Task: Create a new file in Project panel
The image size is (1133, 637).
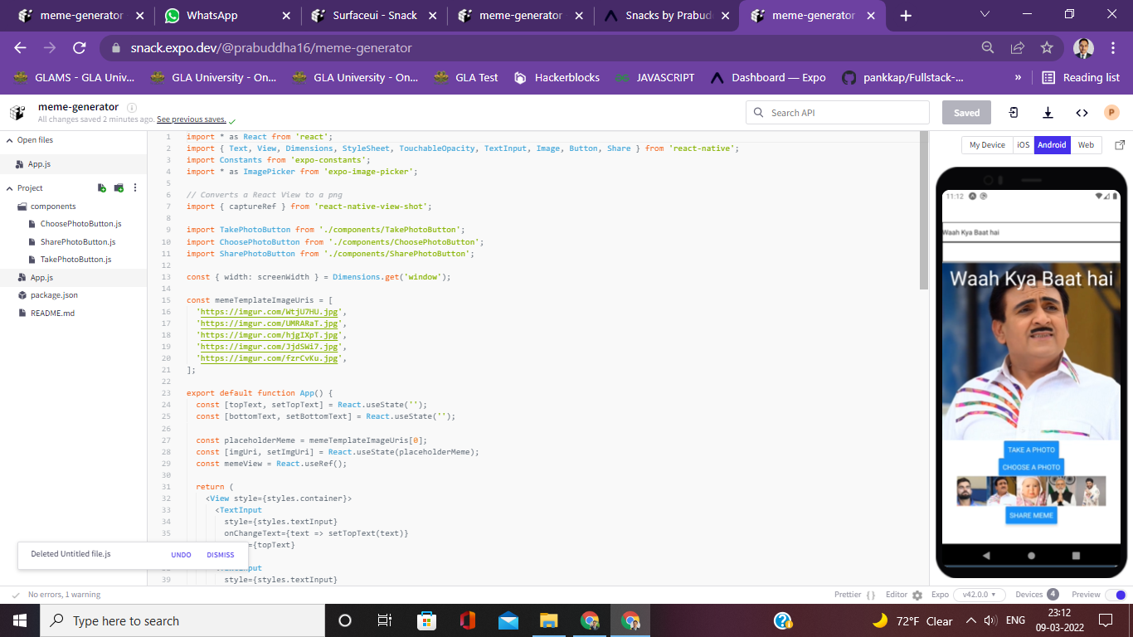Action: click(101, 187)
